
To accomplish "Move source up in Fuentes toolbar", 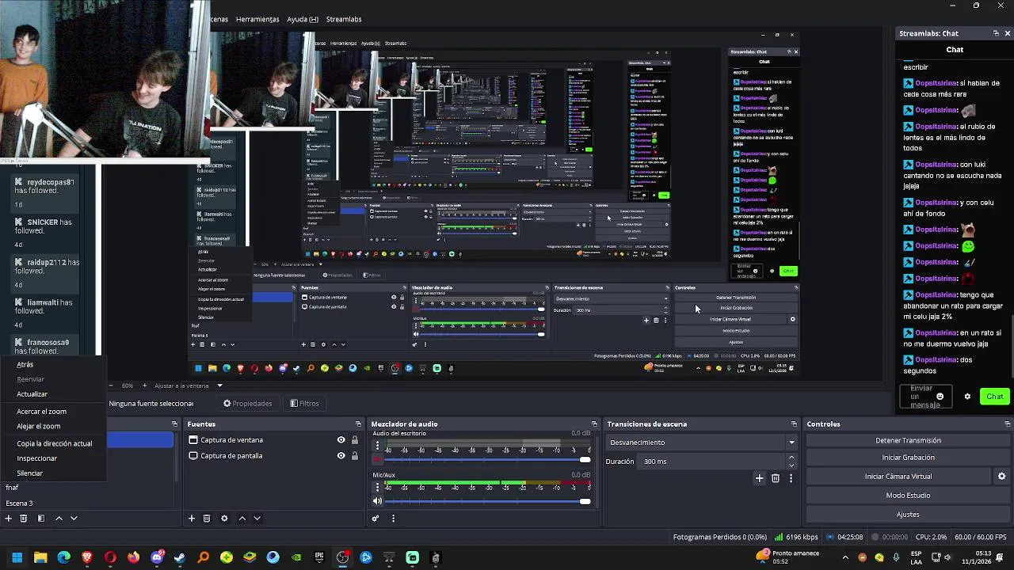I will 242,519.
